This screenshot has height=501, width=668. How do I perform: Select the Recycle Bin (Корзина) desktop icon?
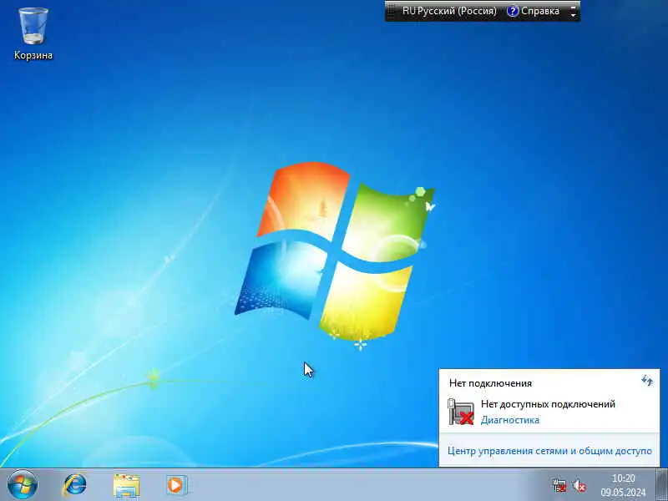click(x=33, y=34)
